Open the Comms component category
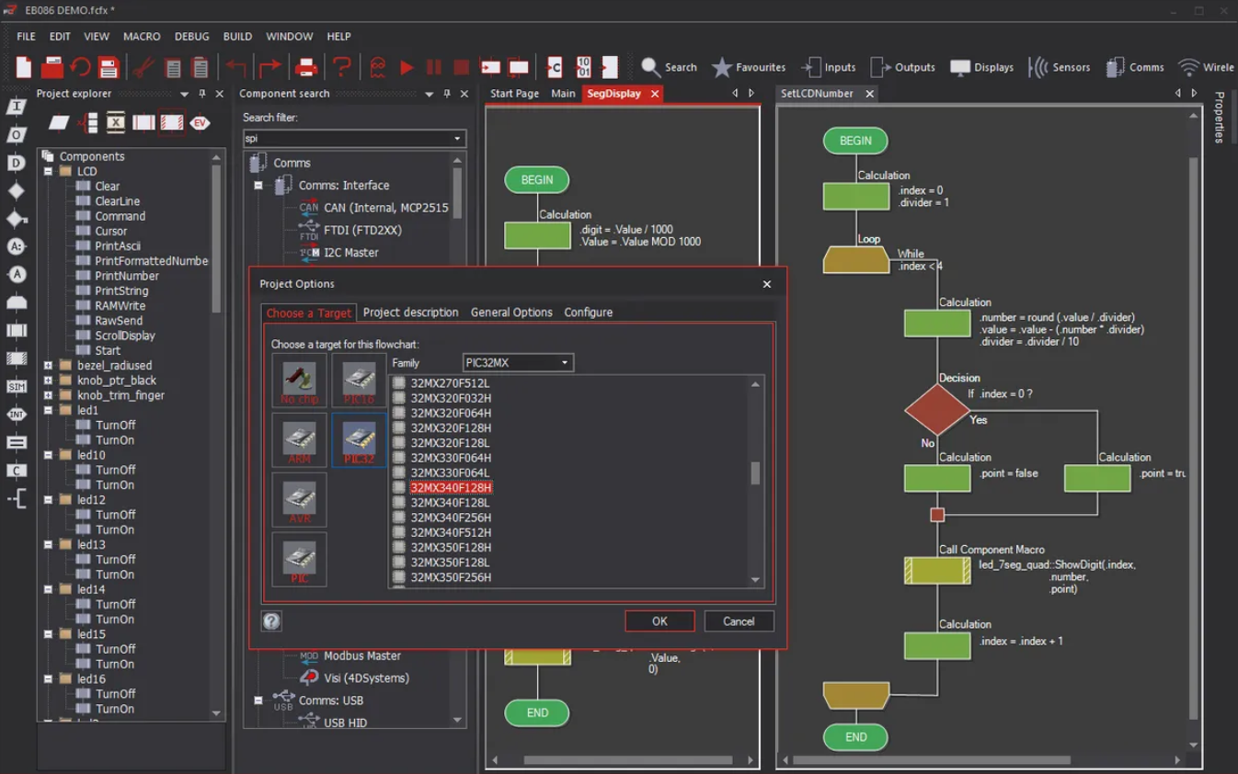 (1134, 67)
